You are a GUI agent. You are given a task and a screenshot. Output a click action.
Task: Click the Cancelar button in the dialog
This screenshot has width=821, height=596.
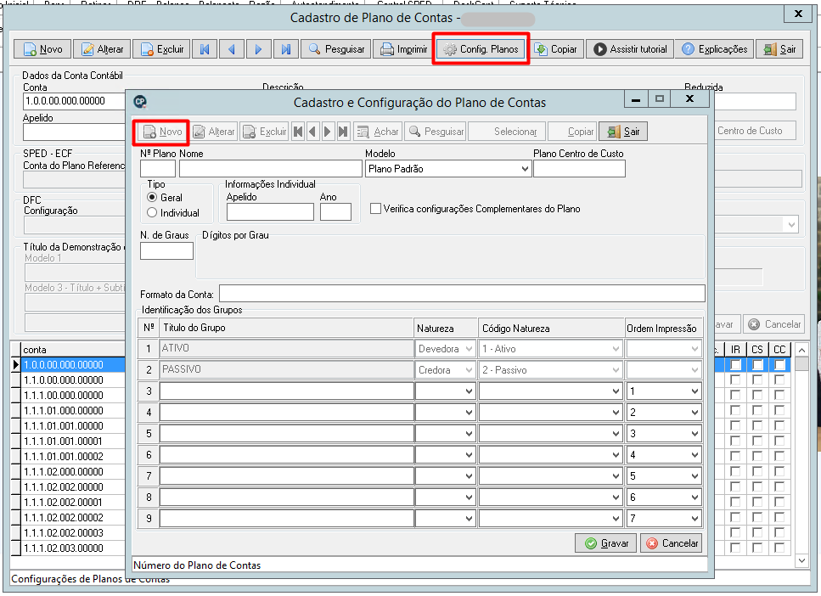point(671,543)
